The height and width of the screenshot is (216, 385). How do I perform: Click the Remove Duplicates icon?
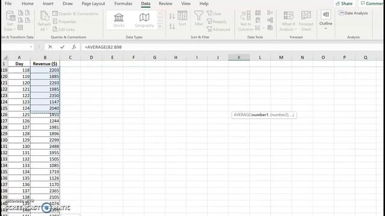258,20
